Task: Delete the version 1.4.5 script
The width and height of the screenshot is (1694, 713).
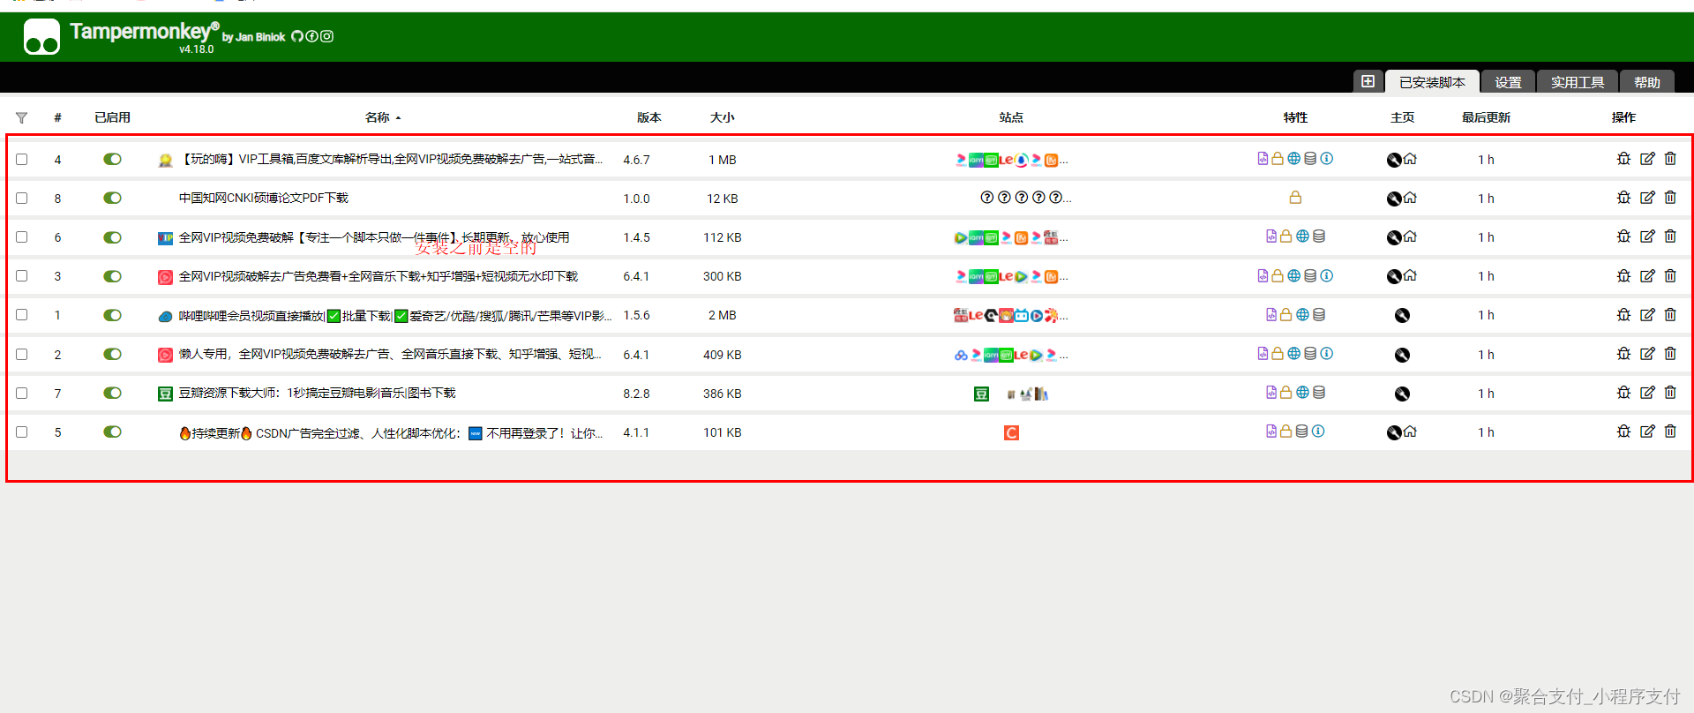Action: pyautogui.click(x=1670, y=236)
